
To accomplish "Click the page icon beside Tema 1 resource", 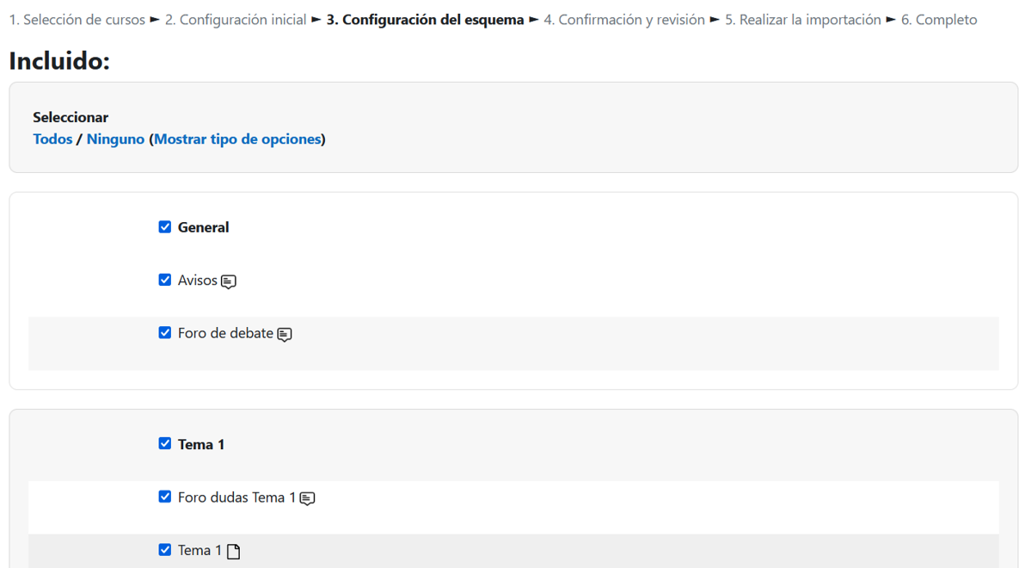I will coord(234,552).
